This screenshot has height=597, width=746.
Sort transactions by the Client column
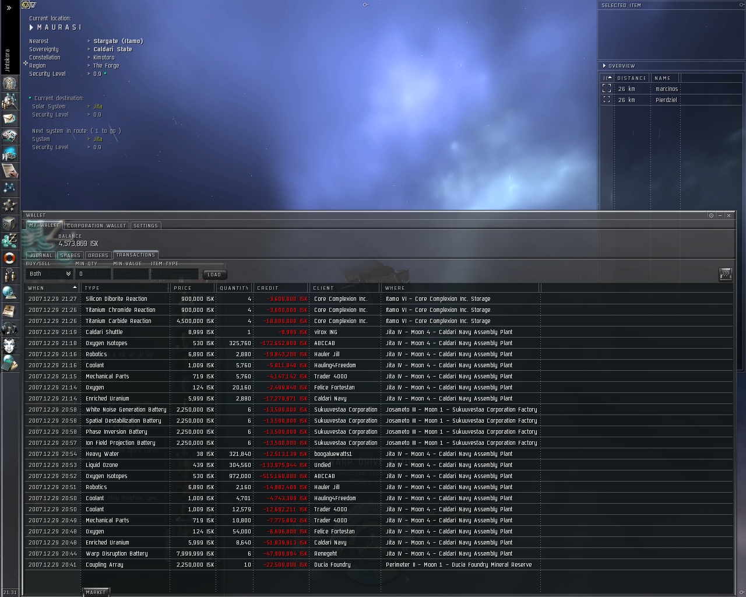coord(344,288)
